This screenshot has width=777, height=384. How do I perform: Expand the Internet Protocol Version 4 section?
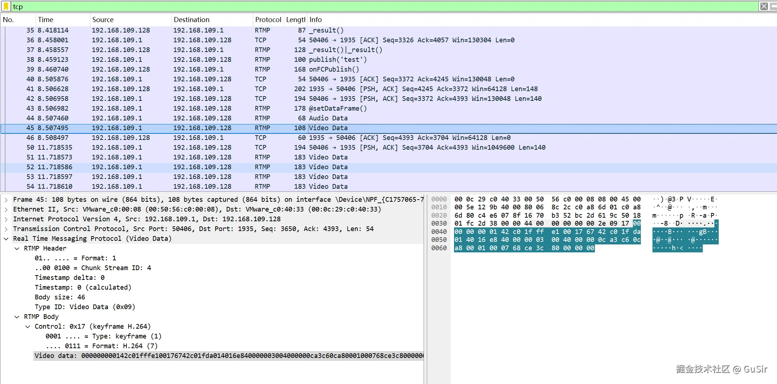click(x=6, y=219)
